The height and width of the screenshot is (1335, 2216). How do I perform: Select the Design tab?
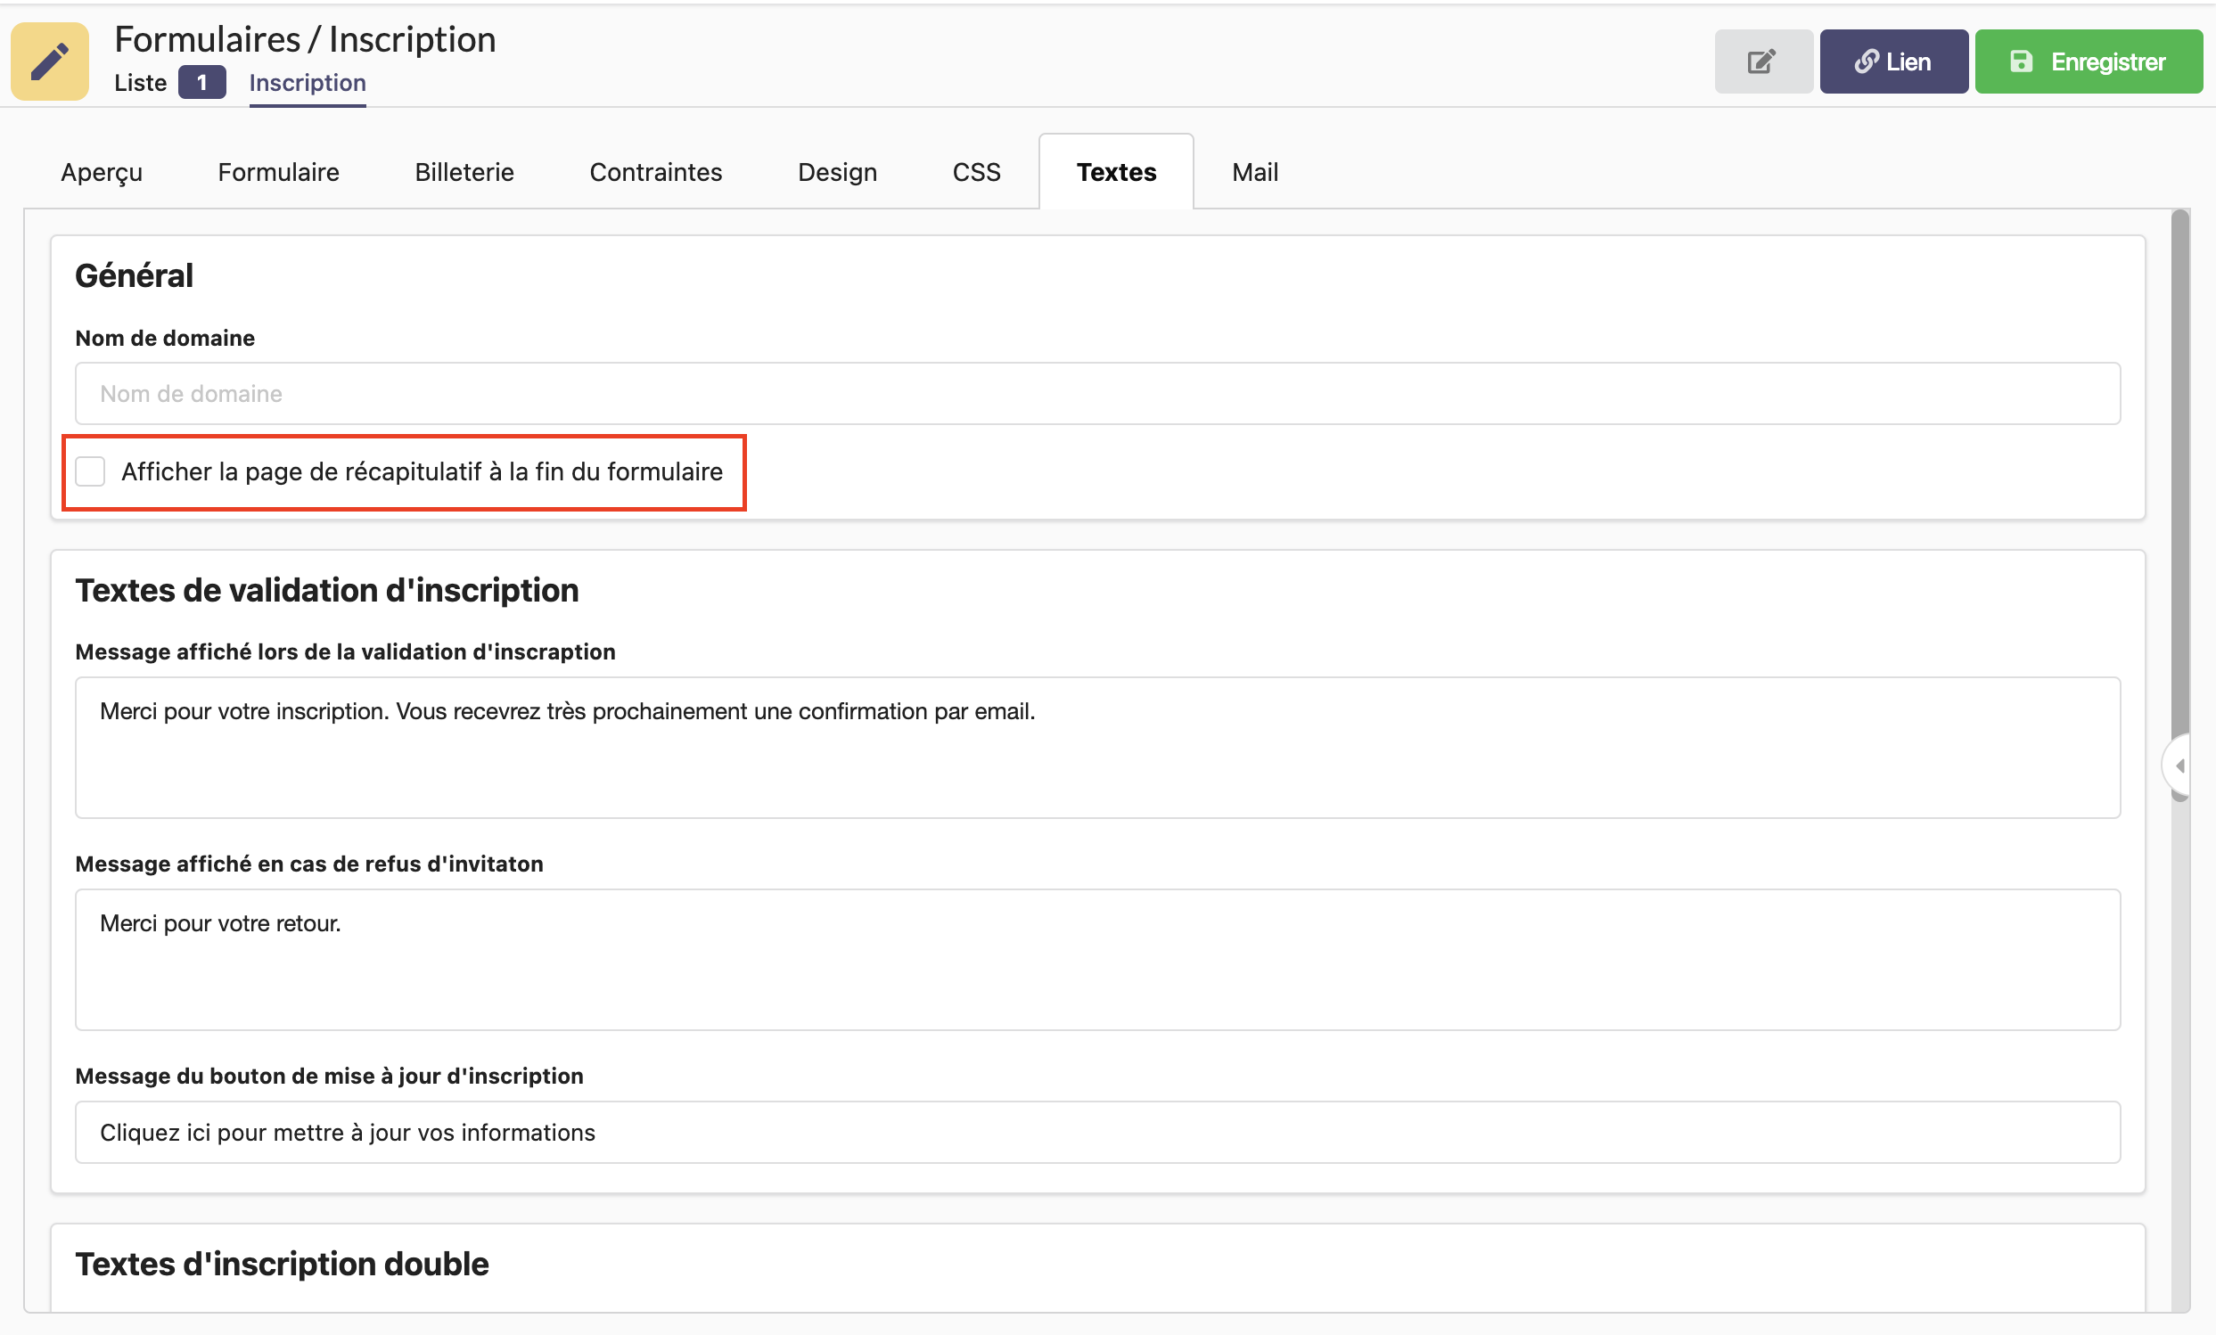(836, 172)
